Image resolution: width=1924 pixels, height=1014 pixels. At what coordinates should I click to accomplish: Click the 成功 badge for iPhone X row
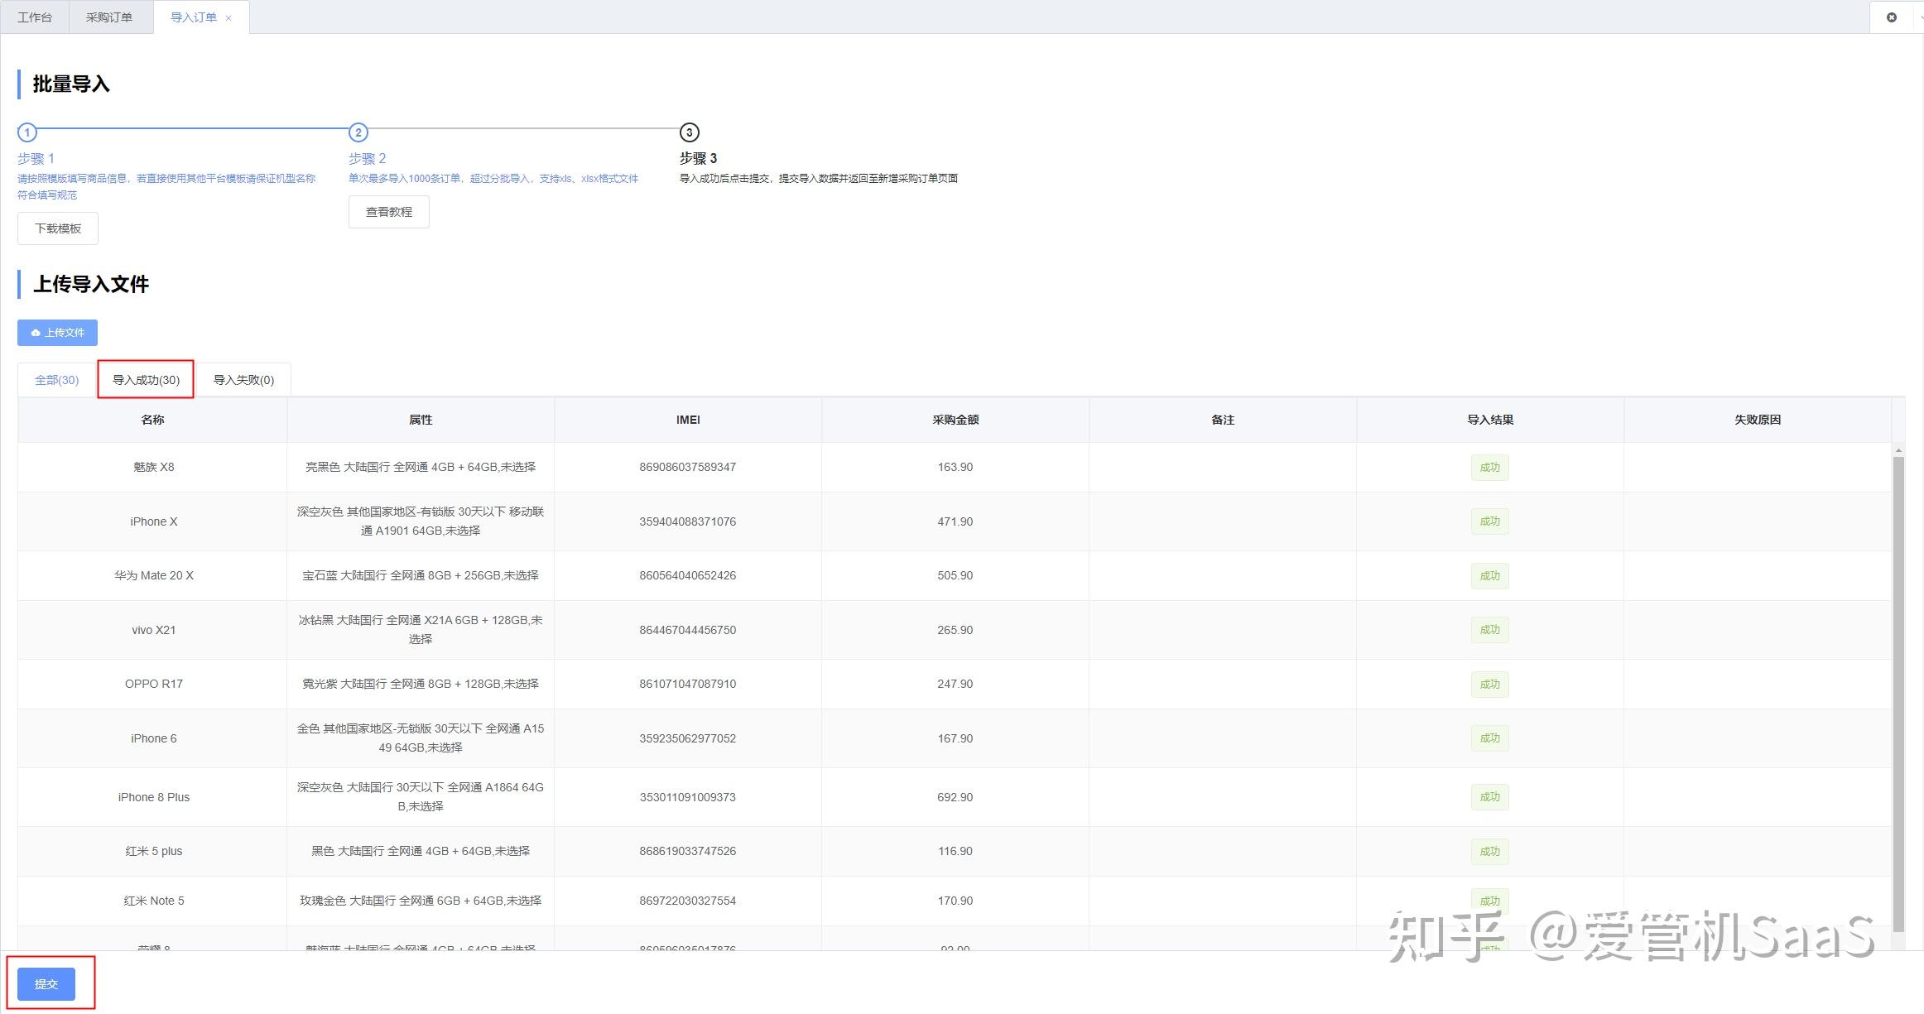(x=1489, y=521)
